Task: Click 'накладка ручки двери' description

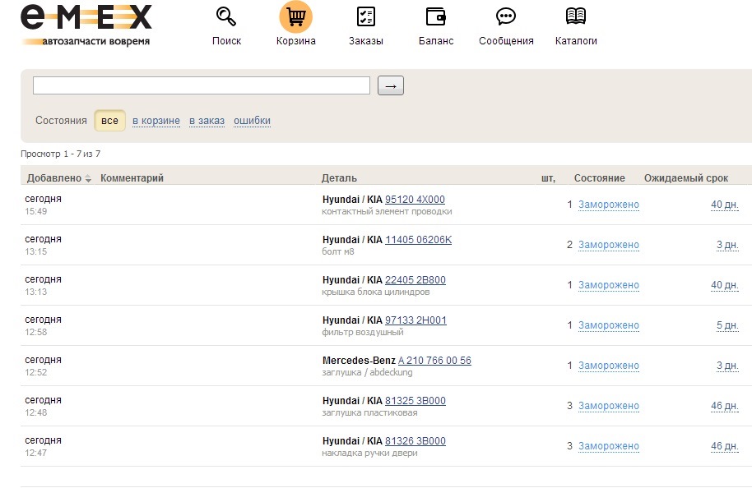Action: point(369,453)
